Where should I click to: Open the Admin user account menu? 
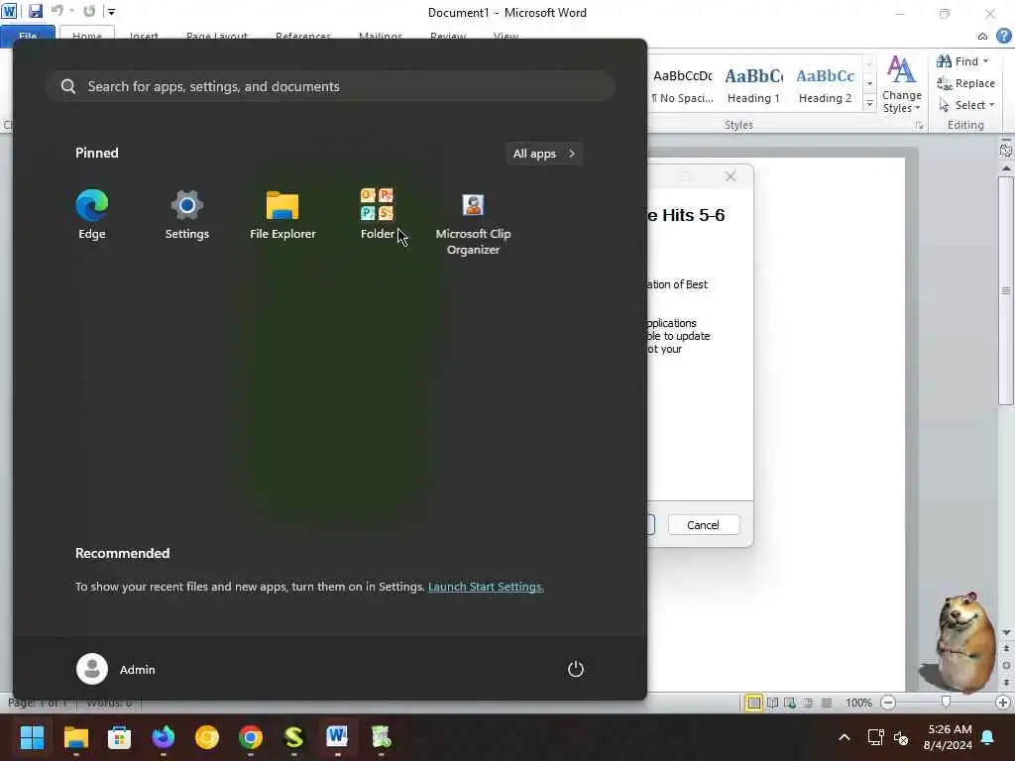(116, 669)
